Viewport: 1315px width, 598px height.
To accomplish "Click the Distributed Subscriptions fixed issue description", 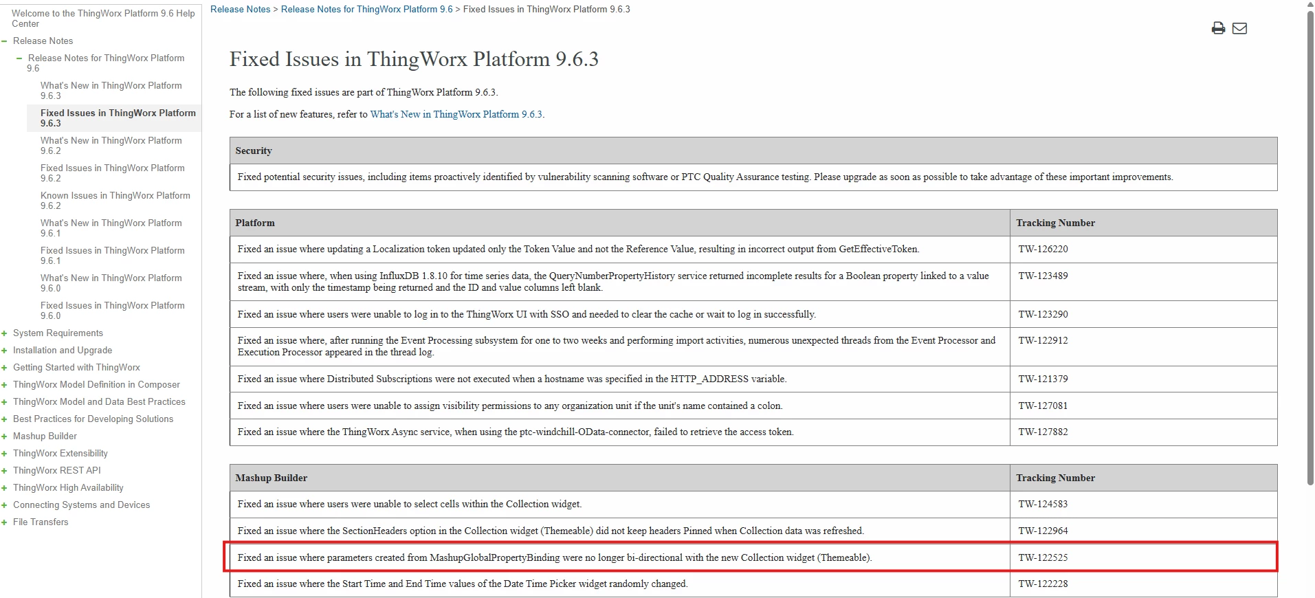I will pos(512,379).
